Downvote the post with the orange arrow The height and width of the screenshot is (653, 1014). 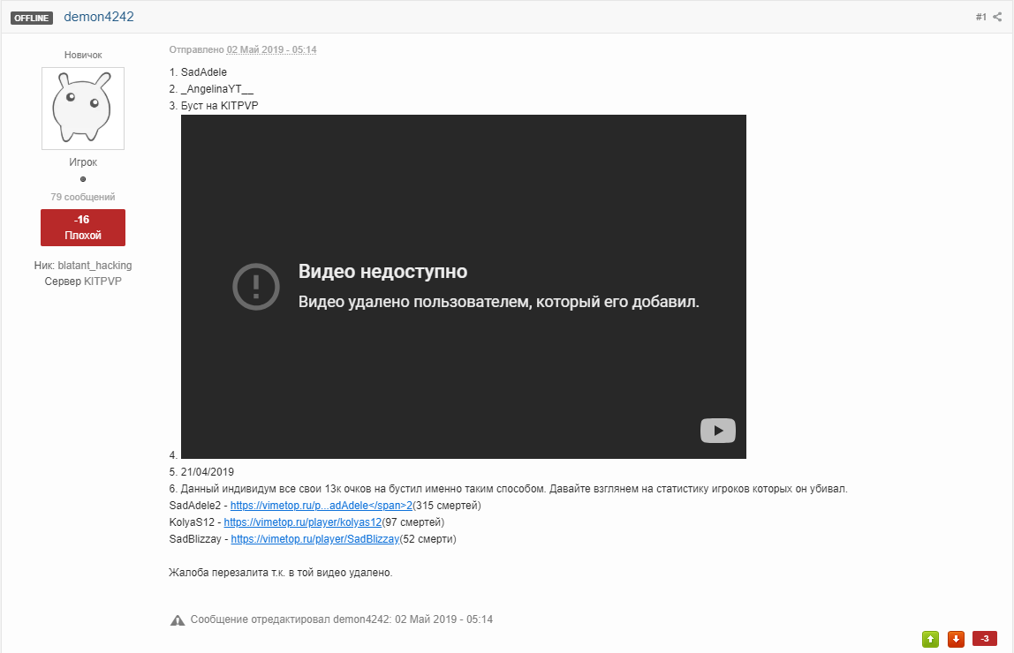point(956,639)
